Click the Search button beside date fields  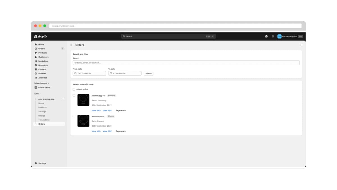tap(149, 73)
